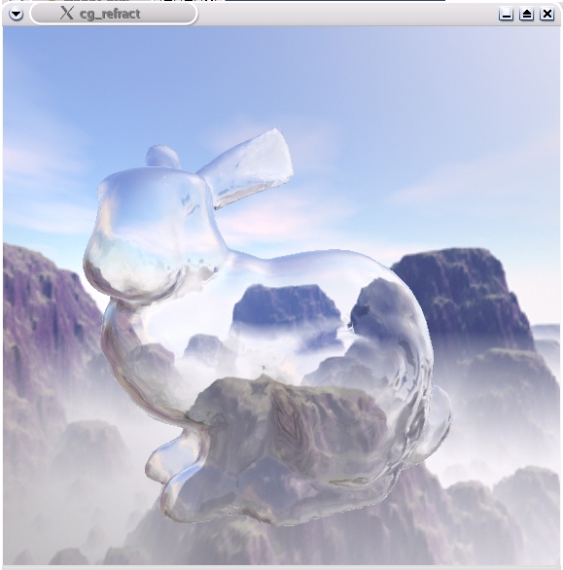This screenshot has width=563, height=570.
Task: Click the glass bunny's head
Action: (153, 232)
